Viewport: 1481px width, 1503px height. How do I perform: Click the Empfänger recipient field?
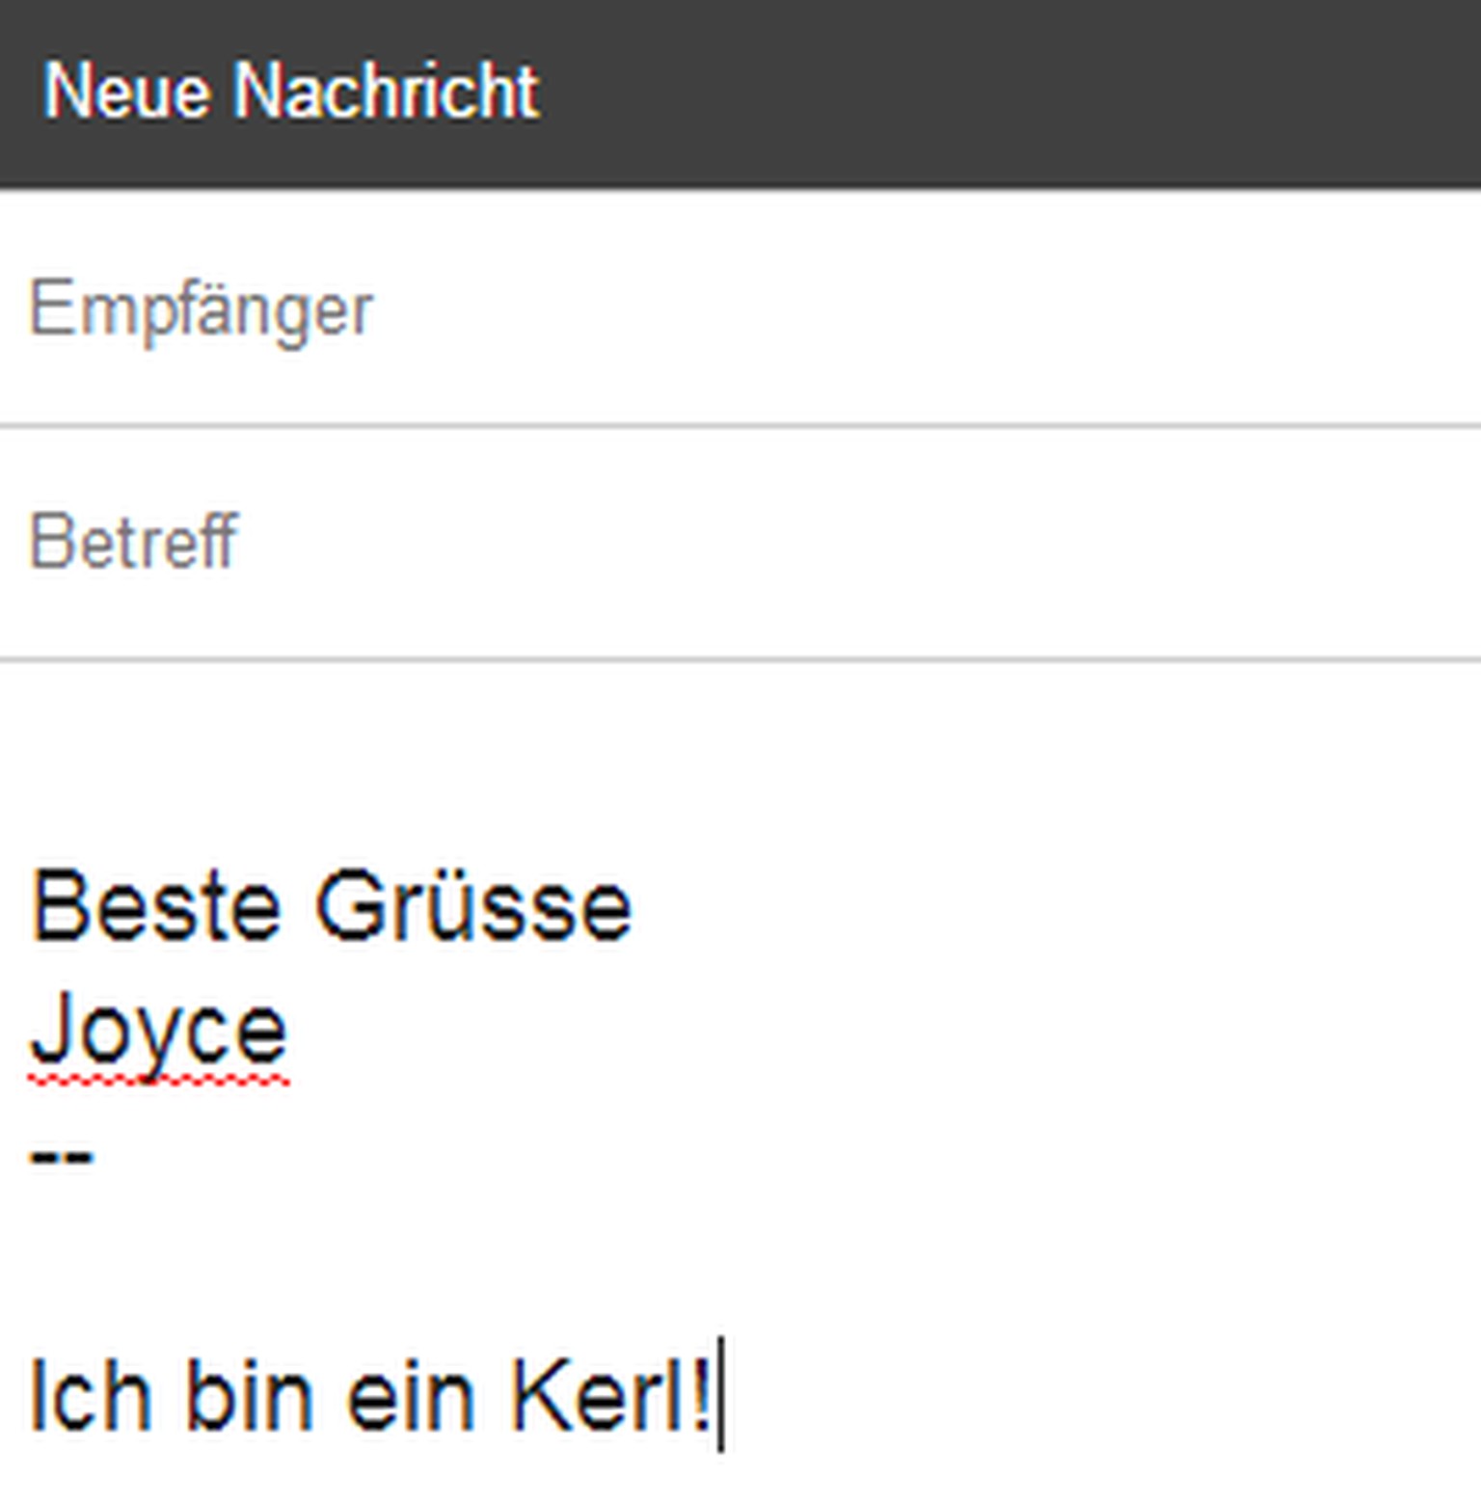(x=202, y=309)
